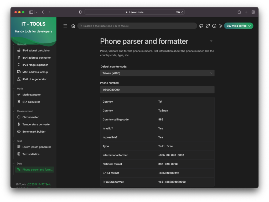
Task: Select Phone parser and formatter in sidebar
Action: pos(34,170)
